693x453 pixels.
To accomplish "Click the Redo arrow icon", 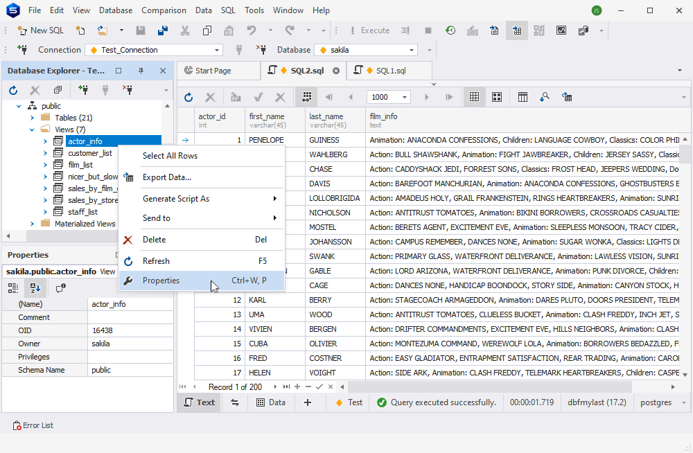I will pos(290,30).
